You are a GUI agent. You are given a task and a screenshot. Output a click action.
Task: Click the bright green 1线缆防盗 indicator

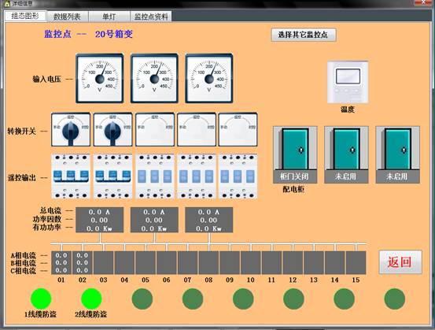point(41,298)
